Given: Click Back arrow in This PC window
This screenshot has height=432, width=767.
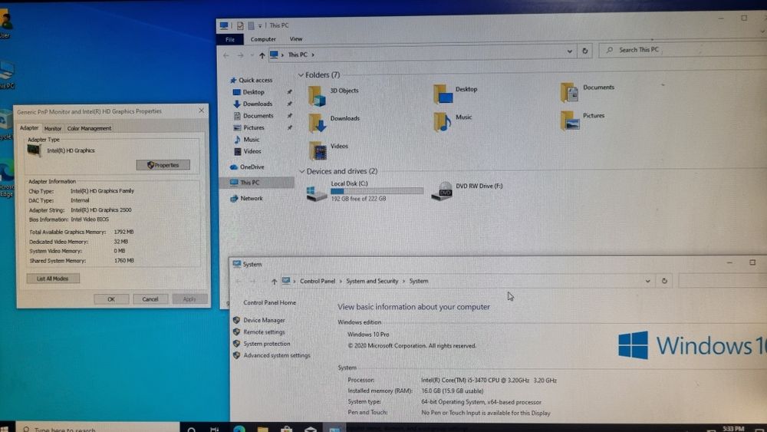Looking at the screenshot, I should point(226,56).
